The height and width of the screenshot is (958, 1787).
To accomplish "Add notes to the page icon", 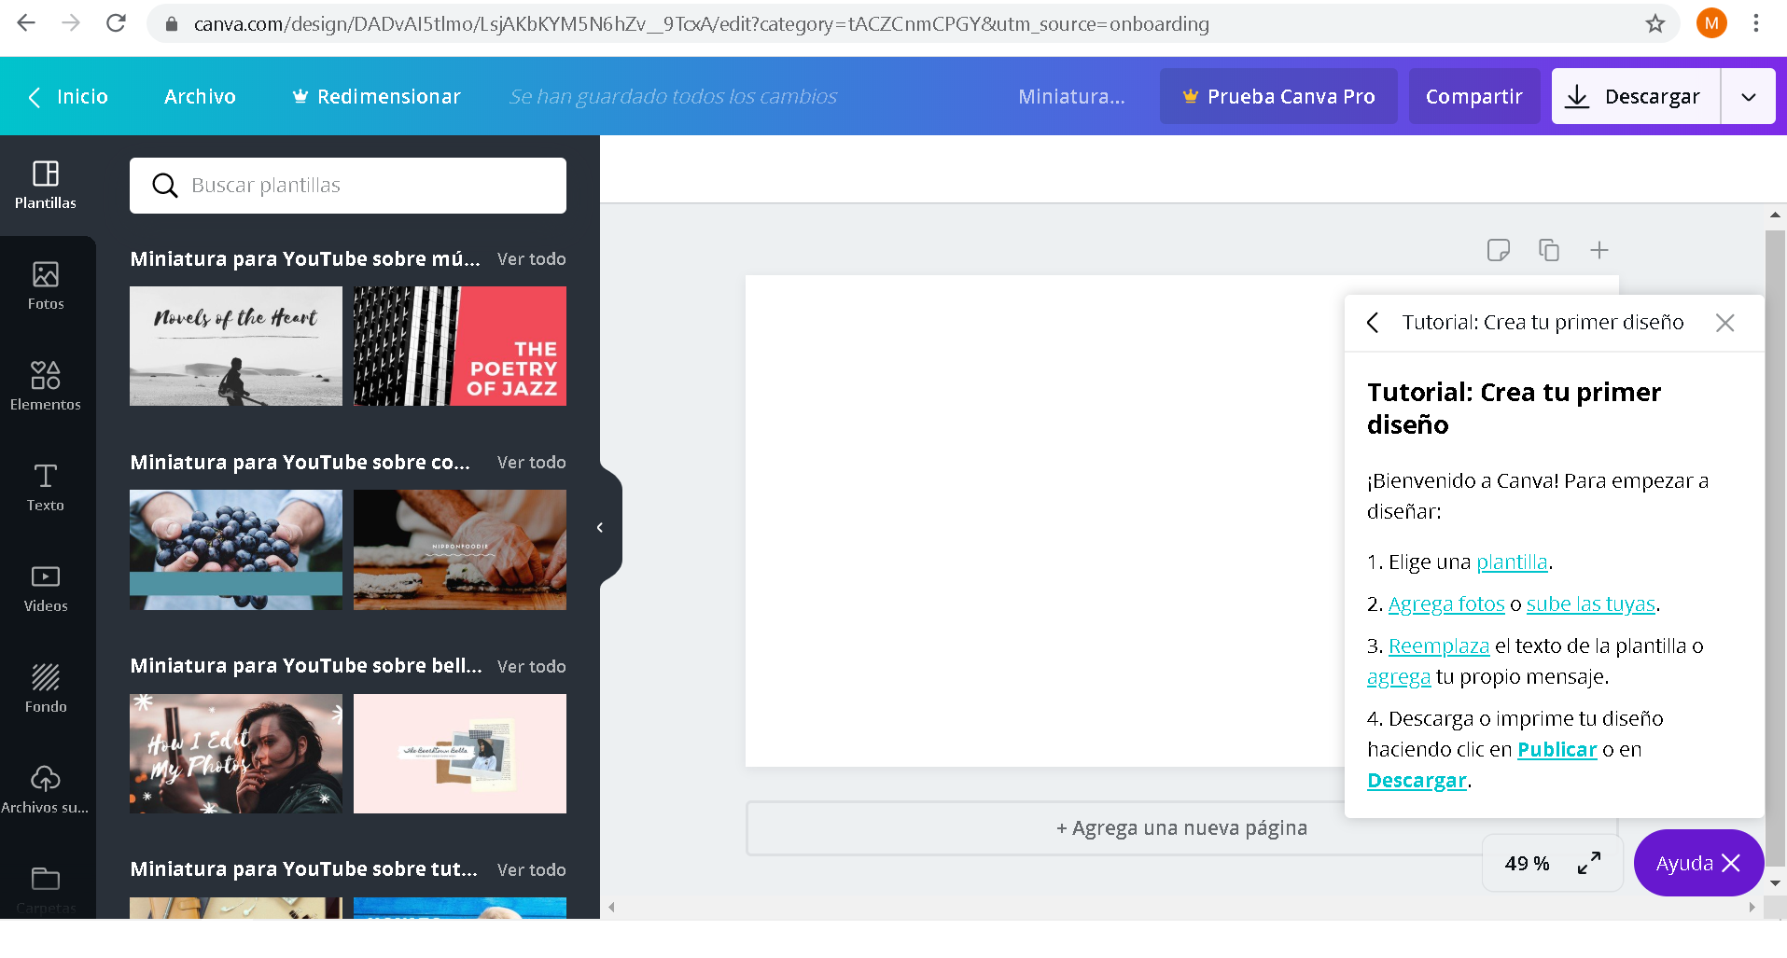I will tap(1499, 250).
